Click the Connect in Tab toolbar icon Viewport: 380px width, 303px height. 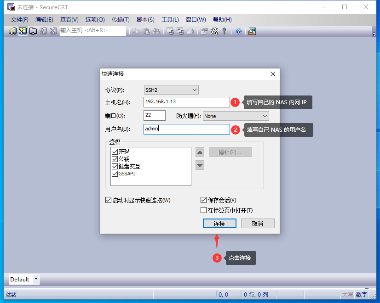pyautogui.click(x=33, y=31)
